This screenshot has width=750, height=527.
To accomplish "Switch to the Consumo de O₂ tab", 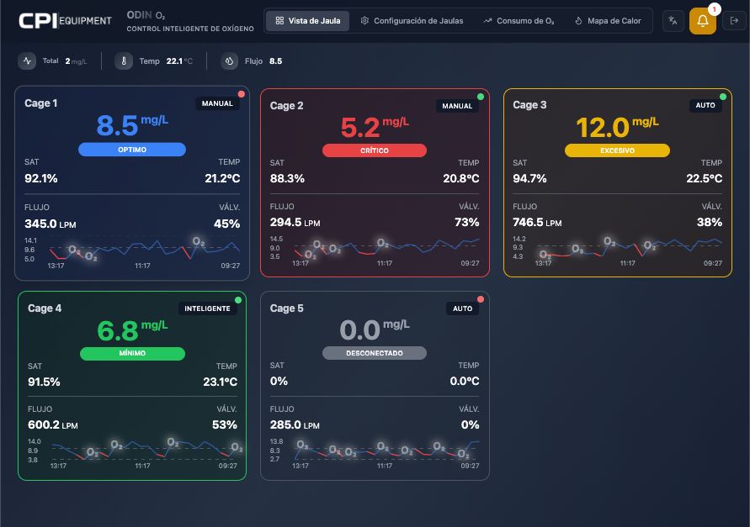I will [x=519, y=20].
